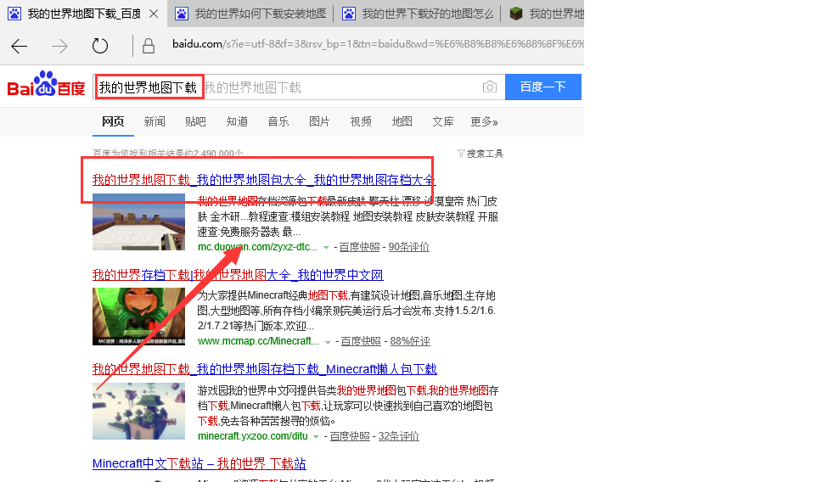Viewport: 815px width, 482px height.
Task: Select the 图片 category tab
Action: (x=319, y=121)
